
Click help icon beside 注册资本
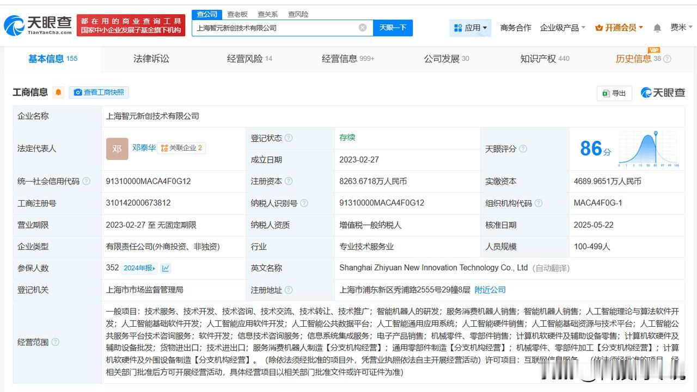[289, 182]
